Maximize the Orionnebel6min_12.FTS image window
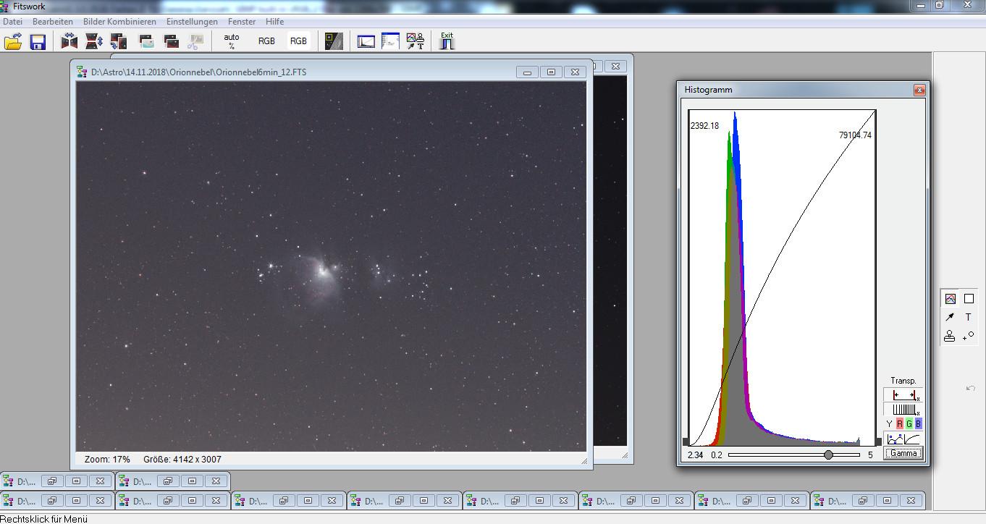 tap(551, 72)
